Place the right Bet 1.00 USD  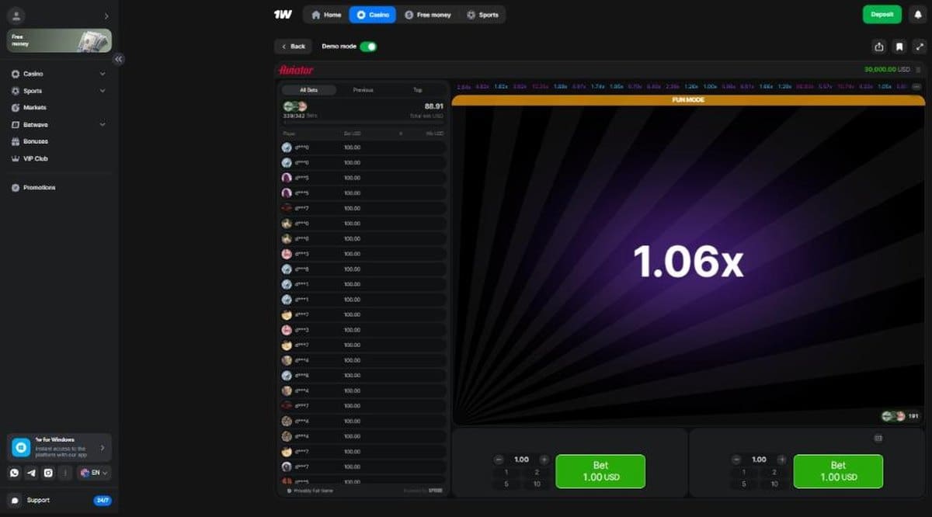pos(838,471)
